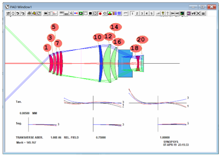Viewport: 221px width, 156px height.
Task: Click the surface 14 label bubble
Action: [116, 27]
